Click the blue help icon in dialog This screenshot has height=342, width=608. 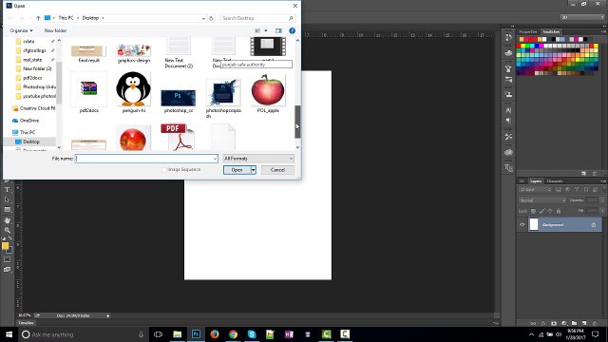coord(292,30)
